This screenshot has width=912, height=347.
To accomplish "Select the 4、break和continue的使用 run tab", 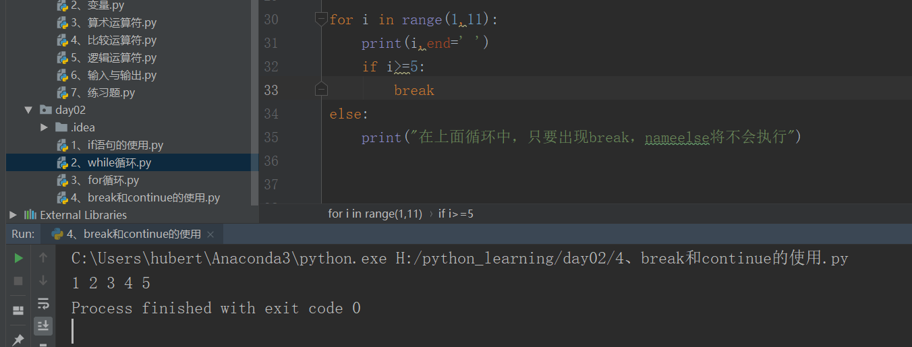I will (x=133, y=234).
